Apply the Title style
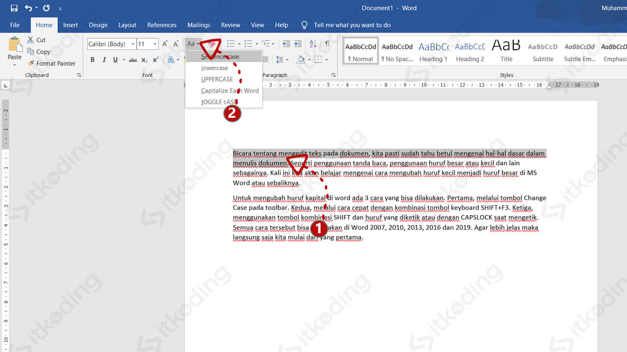The image size is (627, 352). pos(506,51)
